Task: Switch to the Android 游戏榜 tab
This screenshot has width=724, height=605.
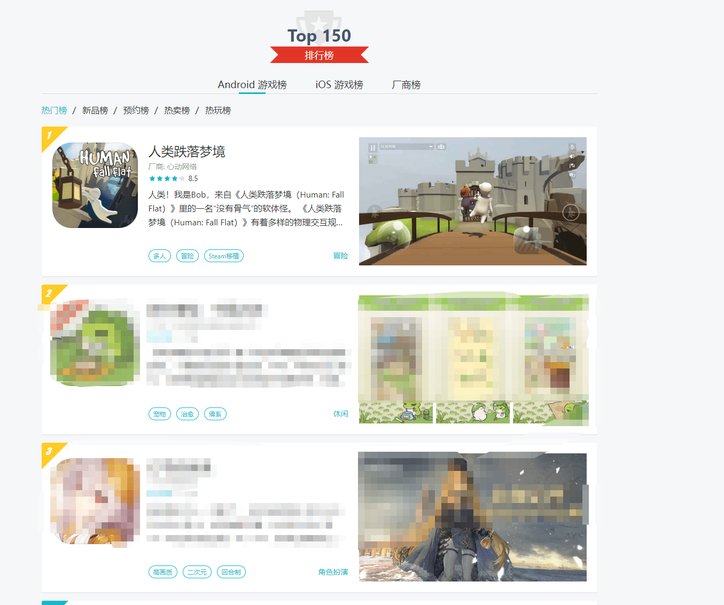Action: tap(252, 85)
